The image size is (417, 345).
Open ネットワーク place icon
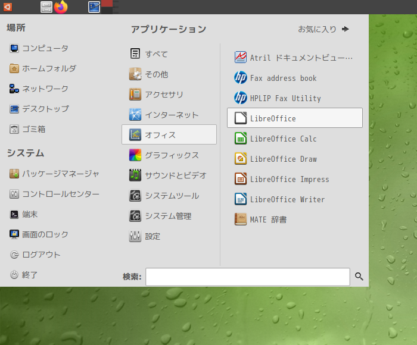14,89
